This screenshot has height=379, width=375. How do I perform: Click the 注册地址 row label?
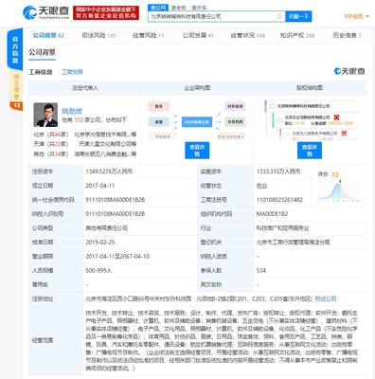coord(43,298)
